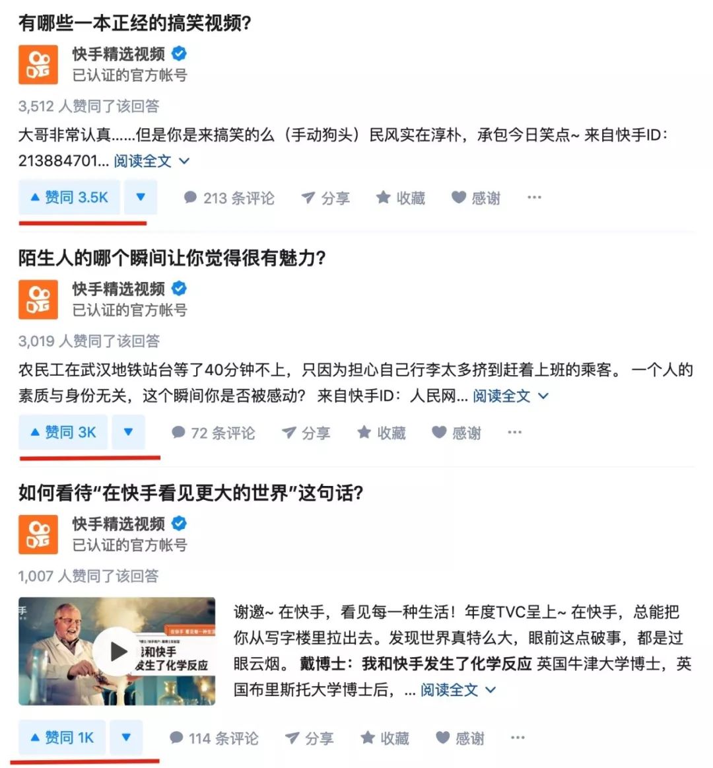Share the first answer via 分享
Viewport: 713px width, 768px height.
(325, 198)
